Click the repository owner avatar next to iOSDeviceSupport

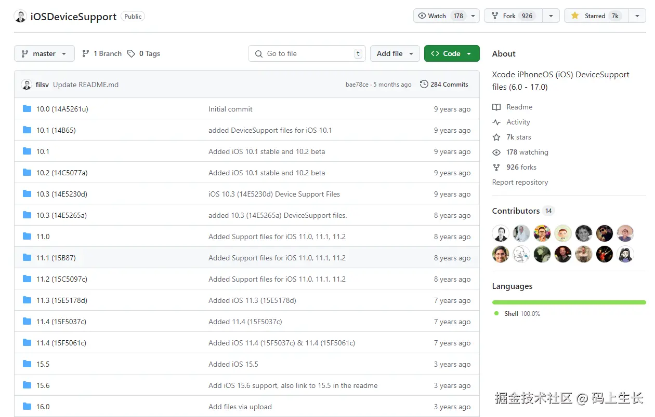[20, 16]
